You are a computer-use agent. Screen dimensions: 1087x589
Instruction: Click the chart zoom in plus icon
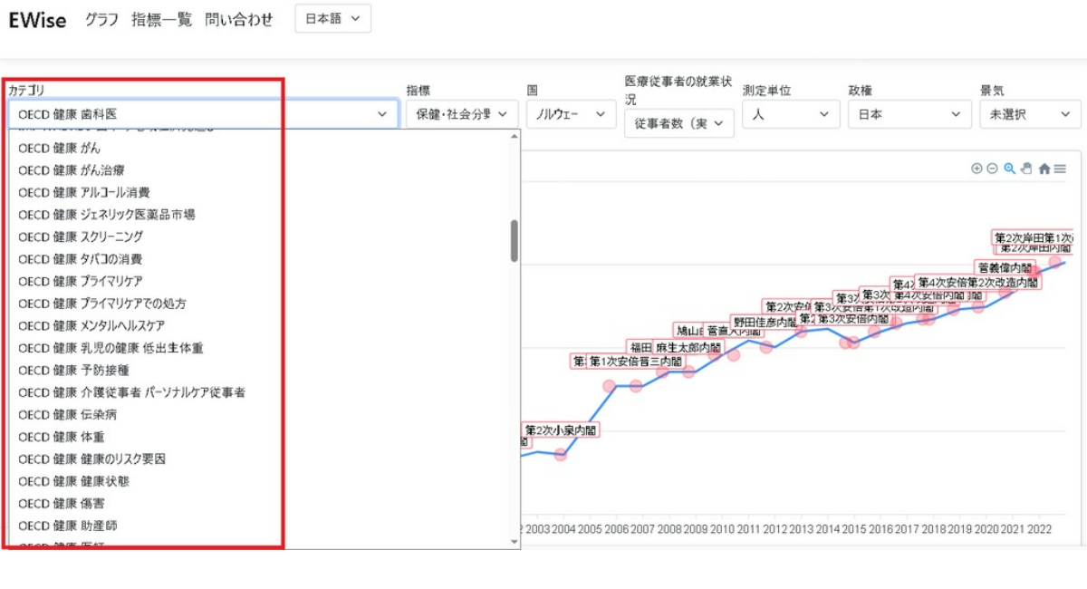976,169
